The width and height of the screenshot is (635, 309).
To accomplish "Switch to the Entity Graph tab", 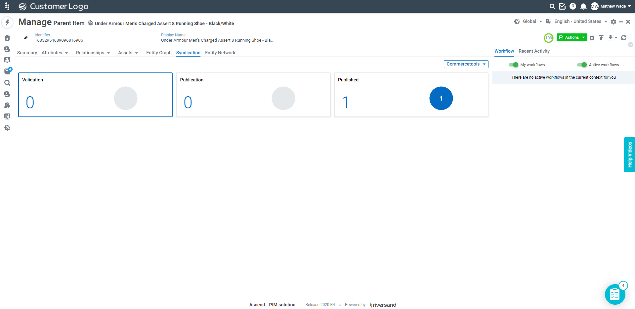I will (x=159, y=53).
